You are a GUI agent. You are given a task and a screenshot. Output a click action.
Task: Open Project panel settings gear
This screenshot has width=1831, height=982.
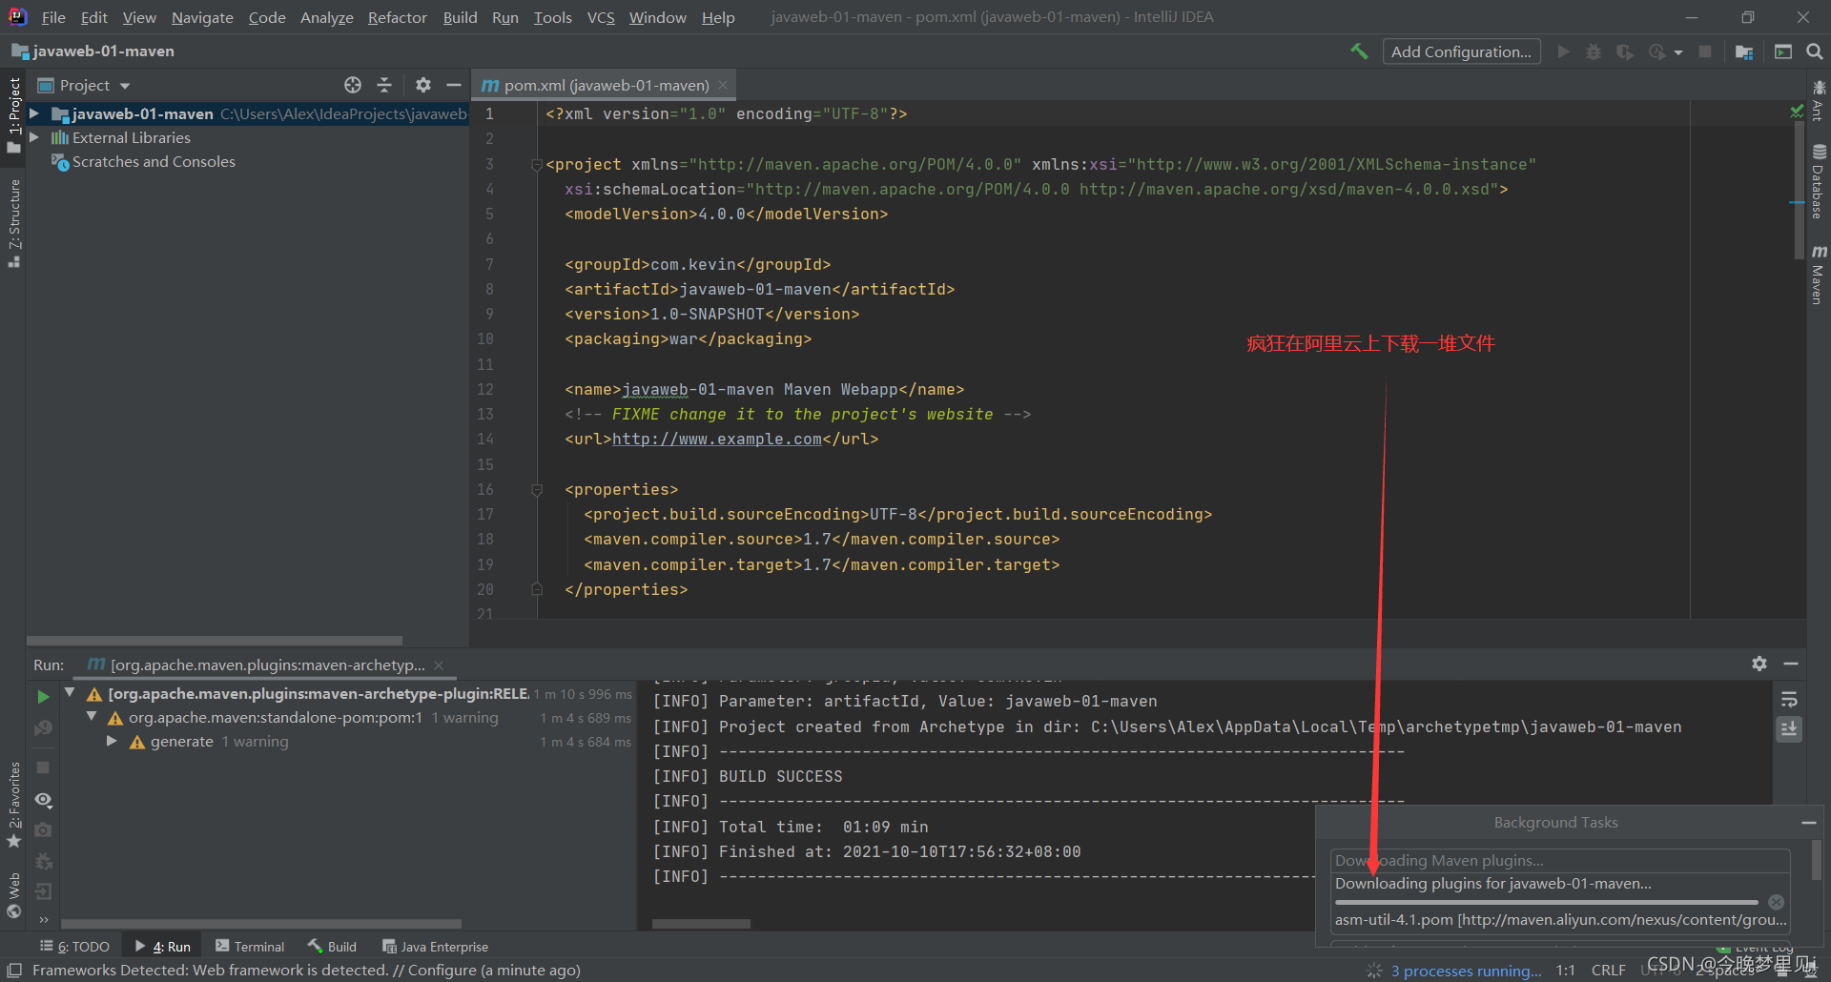click(x=423, y=85)
